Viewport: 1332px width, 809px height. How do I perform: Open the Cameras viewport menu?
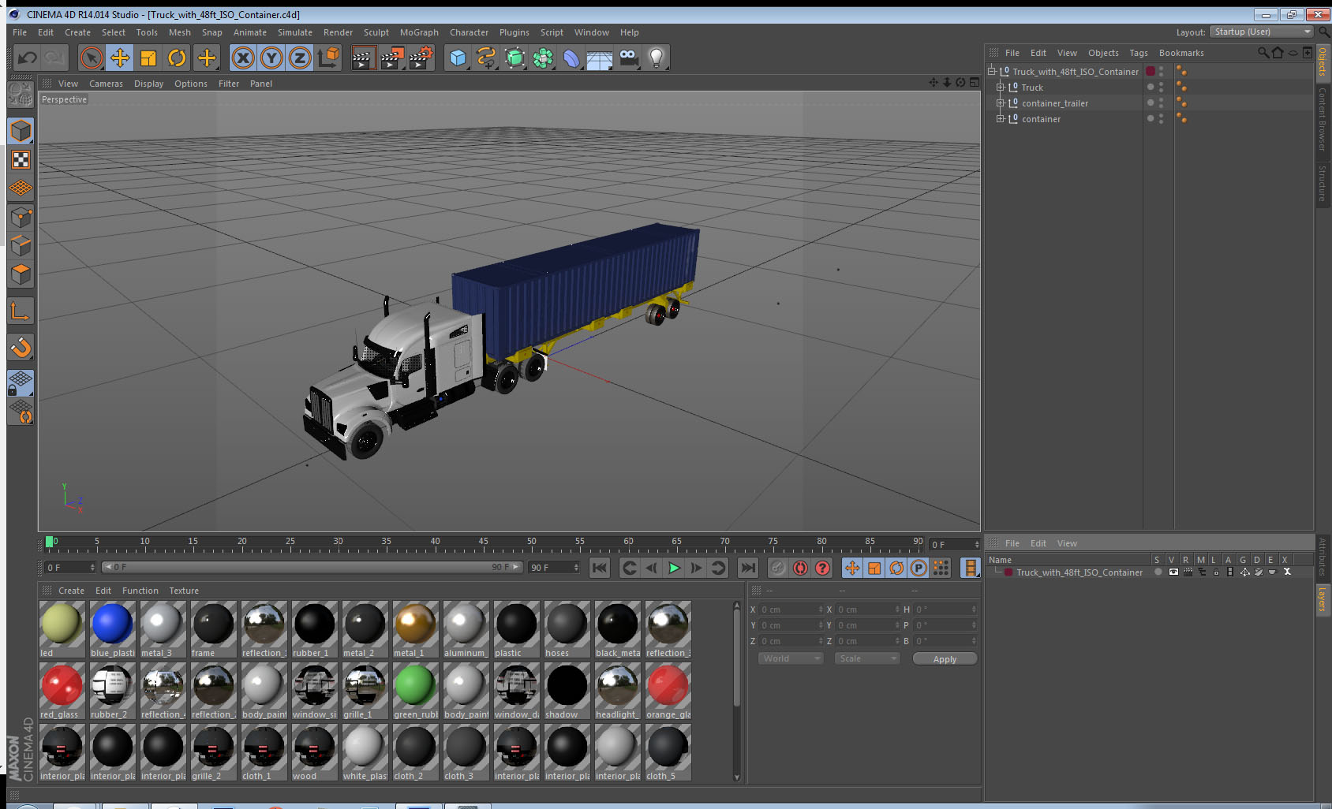click(x=106, y=84)
